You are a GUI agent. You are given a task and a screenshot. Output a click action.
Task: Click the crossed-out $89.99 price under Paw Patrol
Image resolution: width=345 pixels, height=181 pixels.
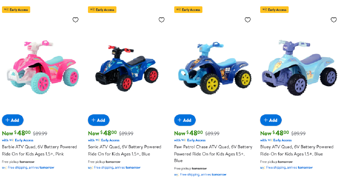(213, 133)
